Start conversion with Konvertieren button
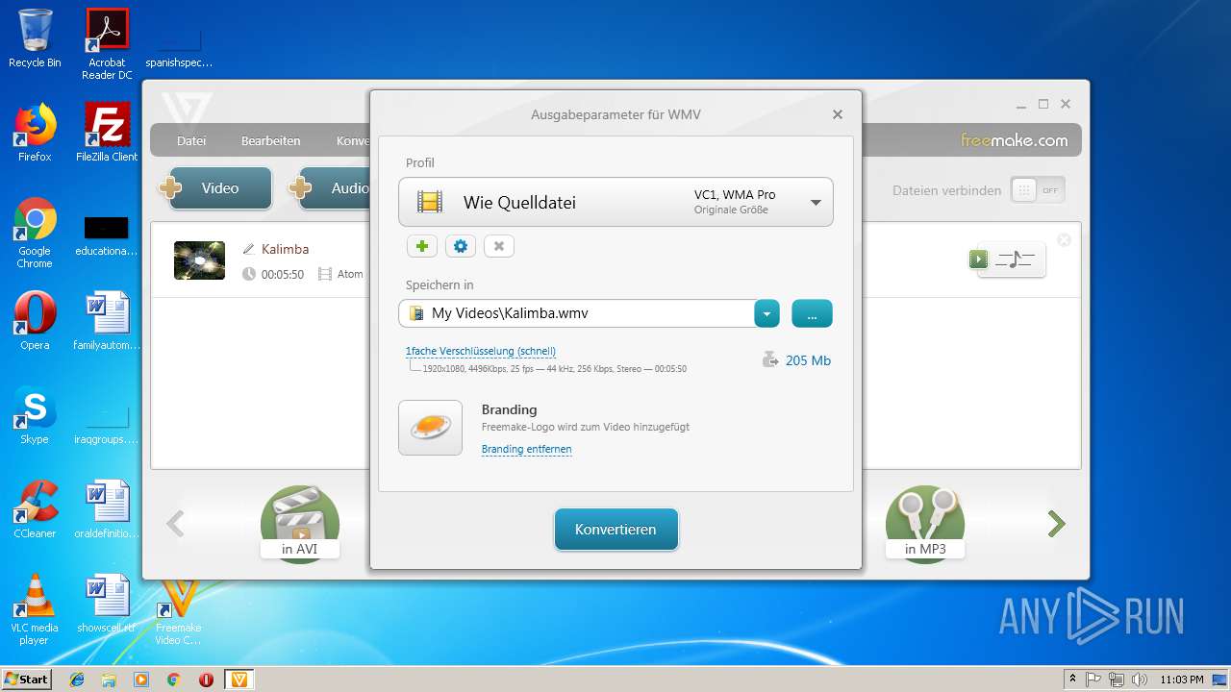Image resolution: width=1231 pixels, height=692 pixels. point(616,530)
